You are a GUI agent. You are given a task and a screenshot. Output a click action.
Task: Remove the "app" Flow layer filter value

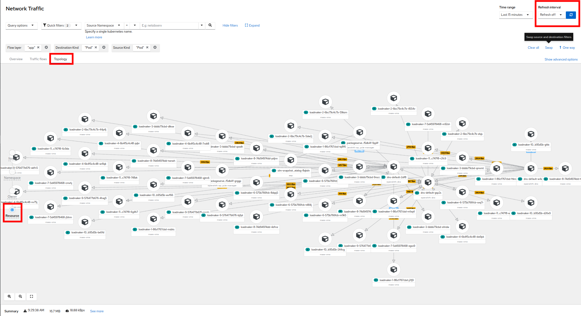tap(38, 47)
